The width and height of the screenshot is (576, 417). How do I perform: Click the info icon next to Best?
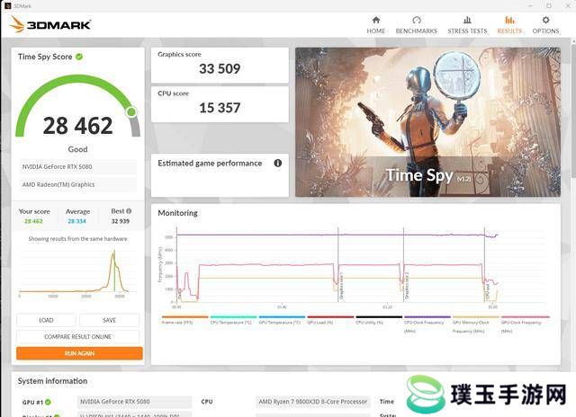pyautogui.click(x=129, y=211)
